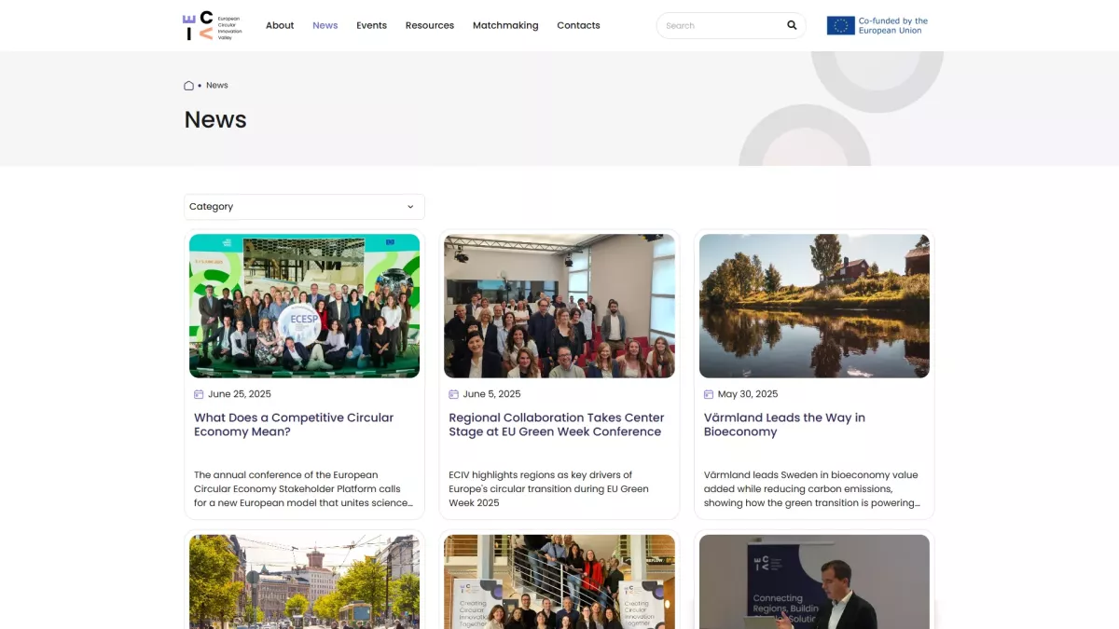Click the home icon in the breadcrumb
The width and height of the screenshot is (1119, 629).
[x=190, y=85]
